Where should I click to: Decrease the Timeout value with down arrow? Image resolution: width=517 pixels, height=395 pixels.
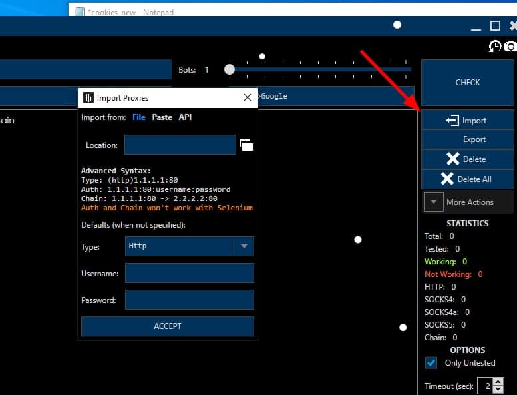tap(498, 390)
